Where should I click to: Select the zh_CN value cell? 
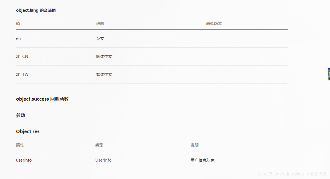(22, 56)
